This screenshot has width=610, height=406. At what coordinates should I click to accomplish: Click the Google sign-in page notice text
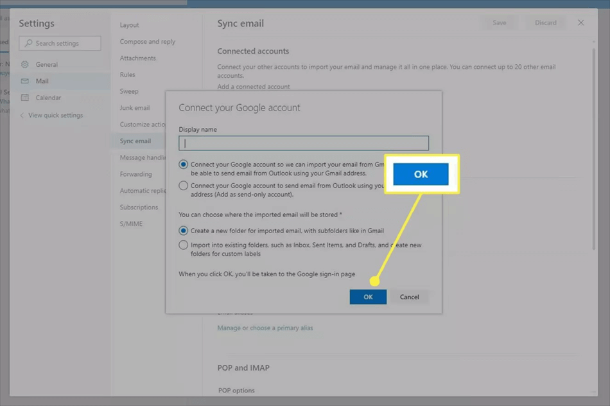[x=266, y=274]
